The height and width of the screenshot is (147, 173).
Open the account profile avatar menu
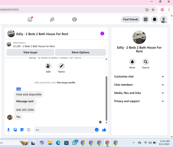(x=164, y=19)
